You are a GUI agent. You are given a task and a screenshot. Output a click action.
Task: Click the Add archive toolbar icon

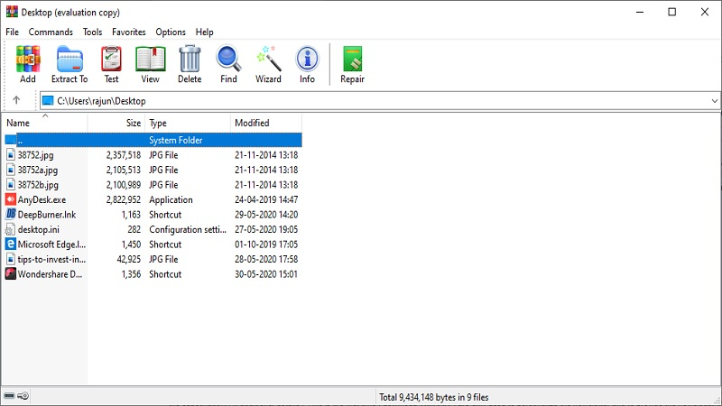click(28, 59)
